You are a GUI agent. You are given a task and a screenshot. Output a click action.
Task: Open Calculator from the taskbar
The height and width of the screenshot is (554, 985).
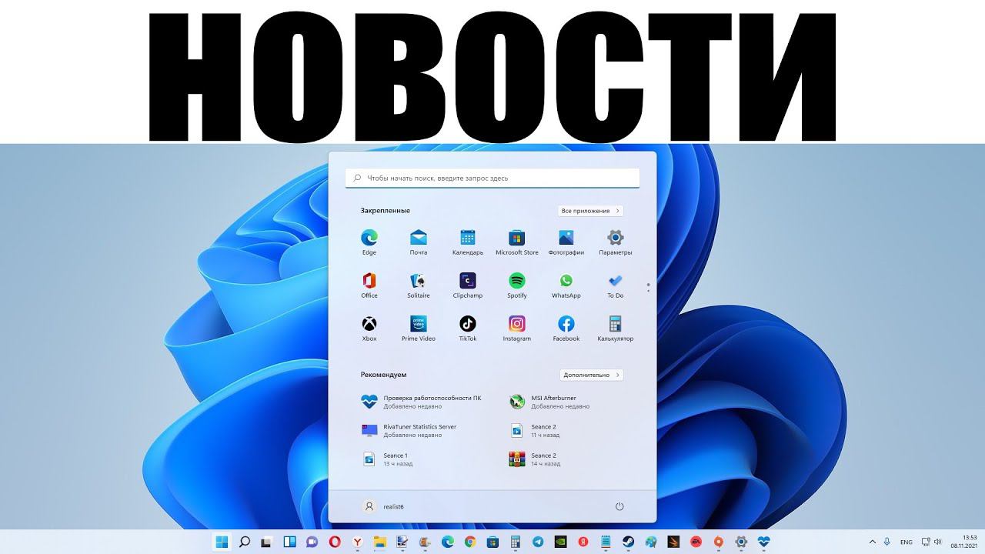tap(516, 542)
